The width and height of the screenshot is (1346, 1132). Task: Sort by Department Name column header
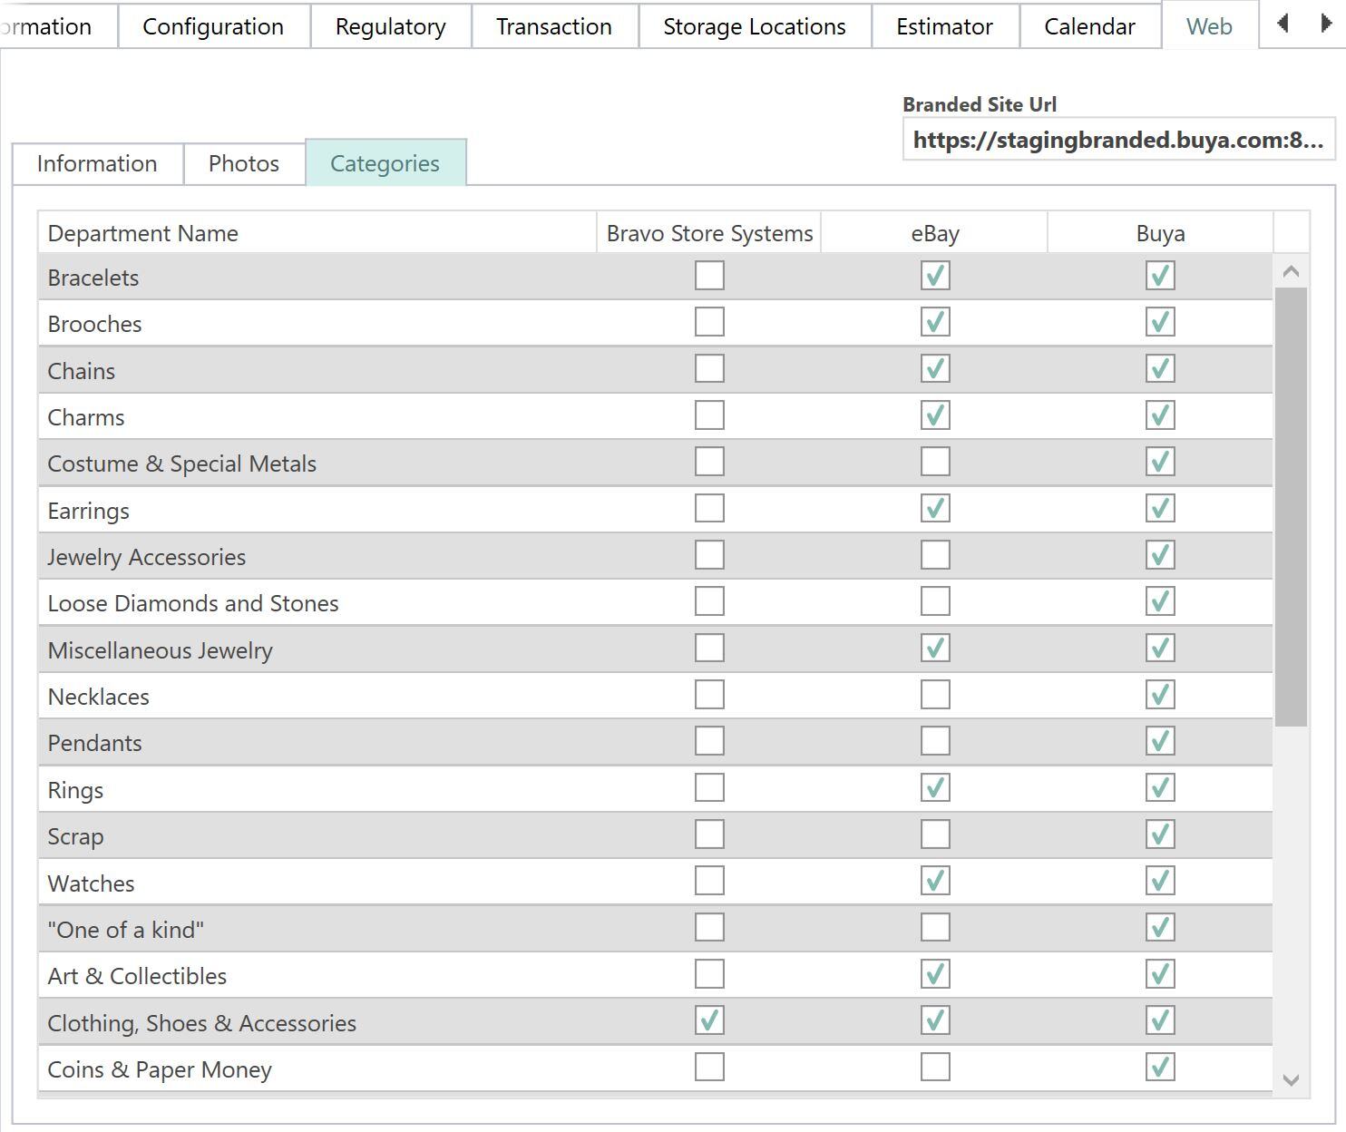(317, 233)
